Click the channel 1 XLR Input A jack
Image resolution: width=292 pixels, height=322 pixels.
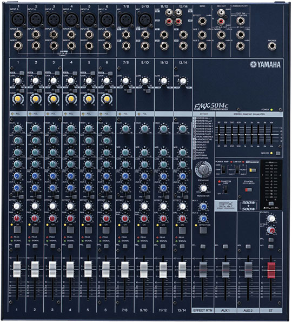click(x=18, y=19)
